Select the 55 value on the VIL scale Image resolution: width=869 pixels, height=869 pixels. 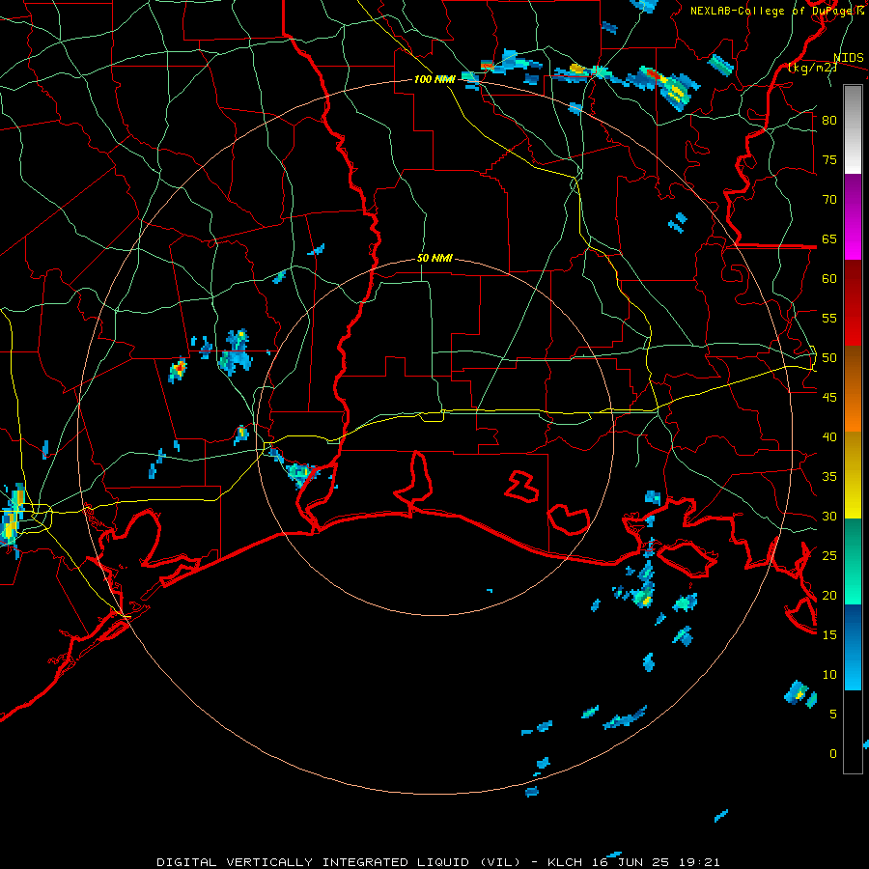pos(829,319)
